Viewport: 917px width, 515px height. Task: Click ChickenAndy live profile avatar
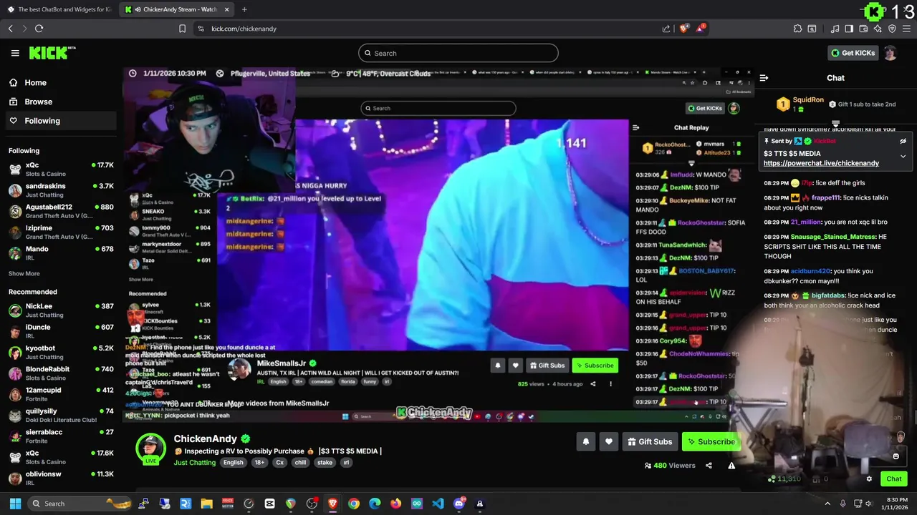pos(151,448)
